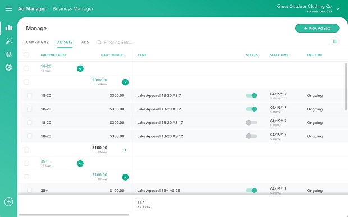Toggle status of Lake Apparel 18-20 AS-7
This screenshot has height=217, width=348.
(251, 95)
